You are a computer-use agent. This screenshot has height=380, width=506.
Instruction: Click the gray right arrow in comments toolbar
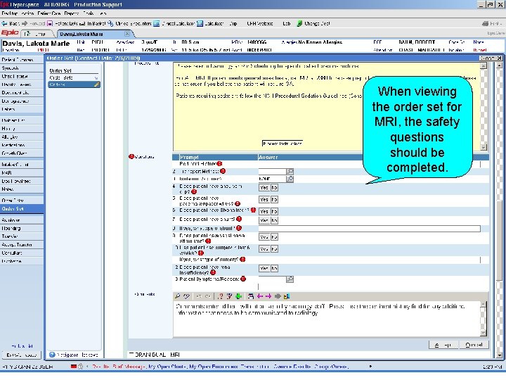(278, 296)
